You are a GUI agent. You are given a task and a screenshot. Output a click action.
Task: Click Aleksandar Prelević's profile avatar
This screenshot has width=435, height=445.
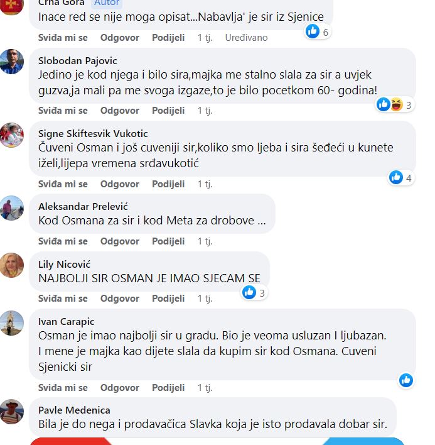tap(12, 208)
